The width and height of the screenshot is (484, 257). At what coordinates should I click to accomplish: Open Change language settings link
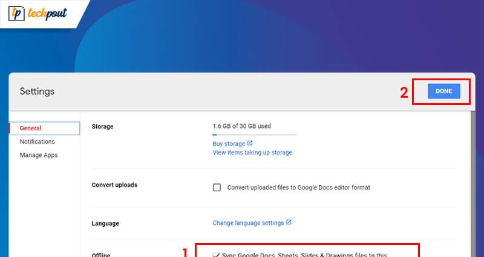(248, 223)
